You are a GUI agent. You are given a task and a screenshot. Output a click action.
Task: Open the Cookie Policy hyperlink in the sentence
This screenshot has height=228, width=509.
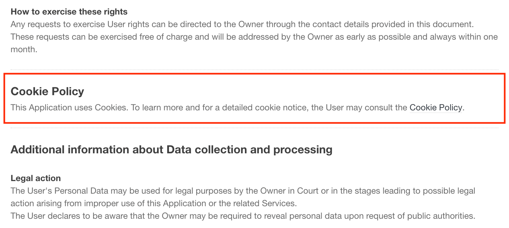[x=436, y=108]
